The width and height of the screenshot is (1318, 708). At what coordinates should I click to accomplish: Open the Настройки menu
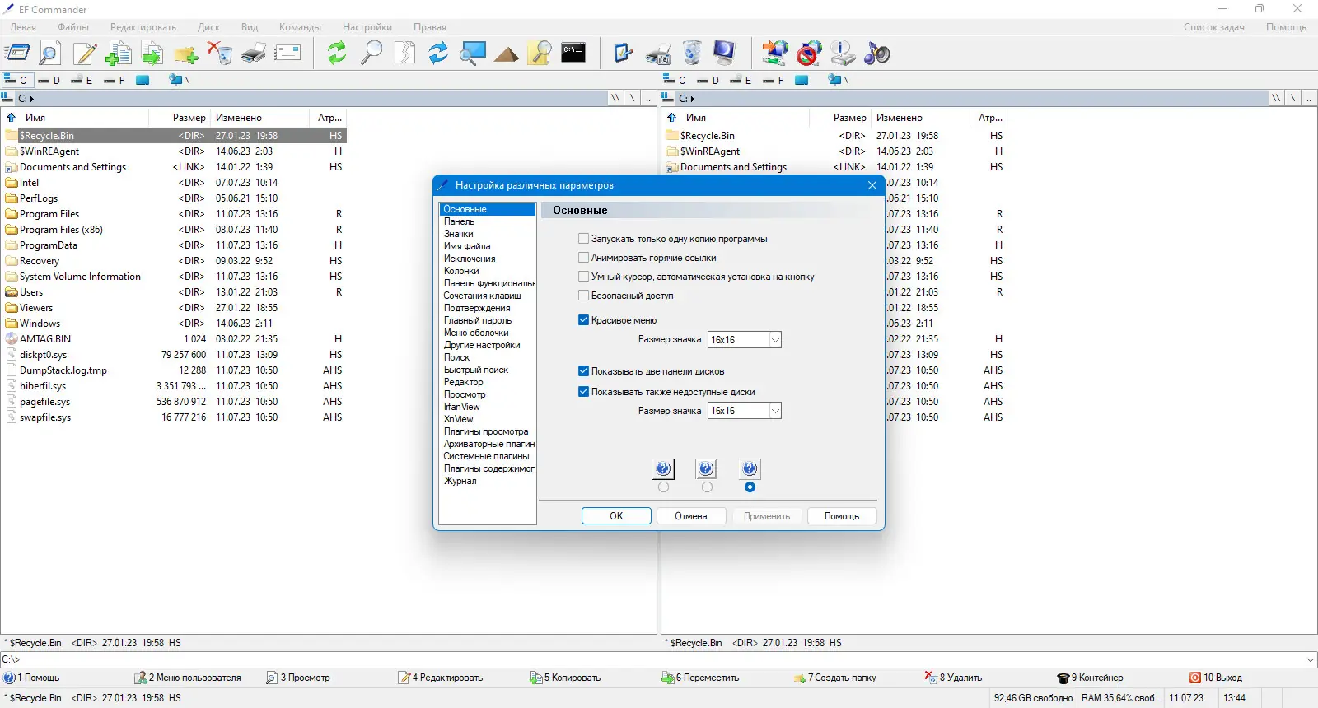pos(367,27)
